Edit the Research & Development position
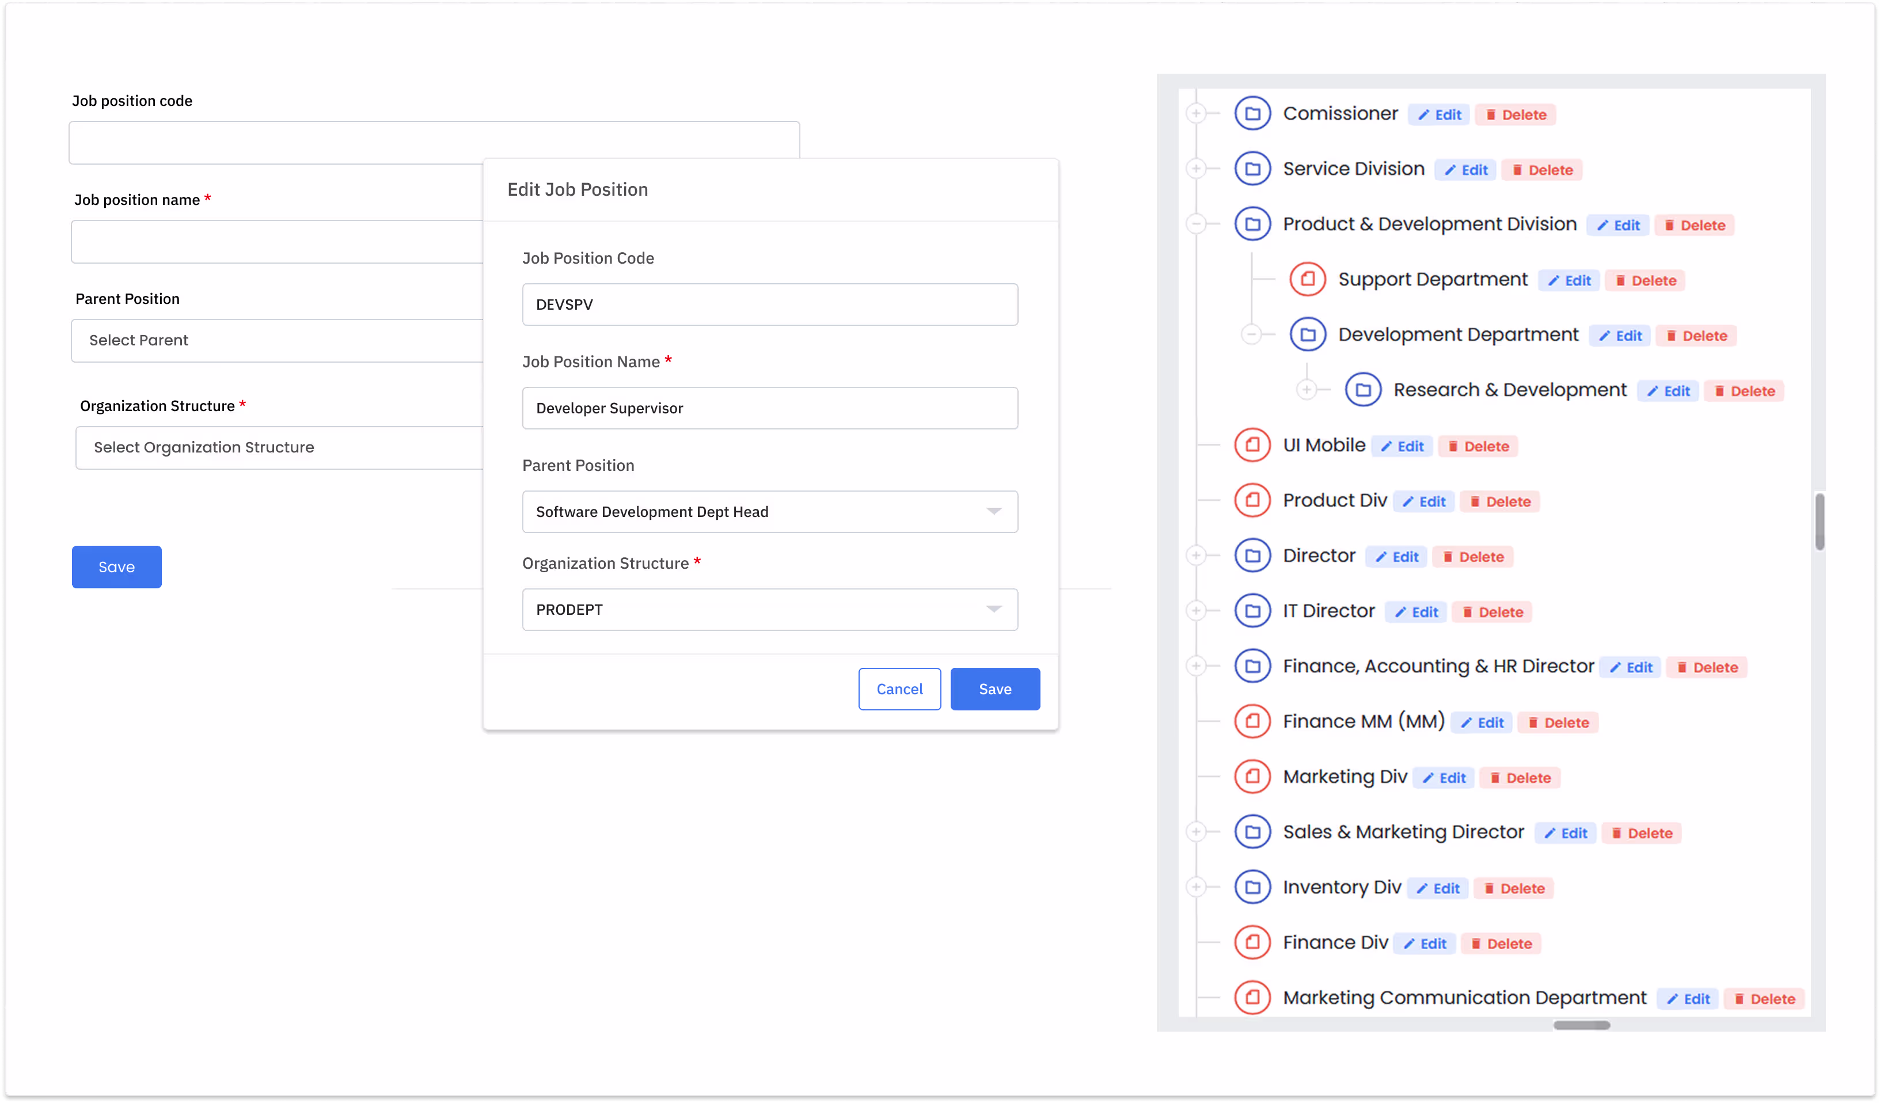This screenshot has height=1103, width=1880. point(1668,391)
